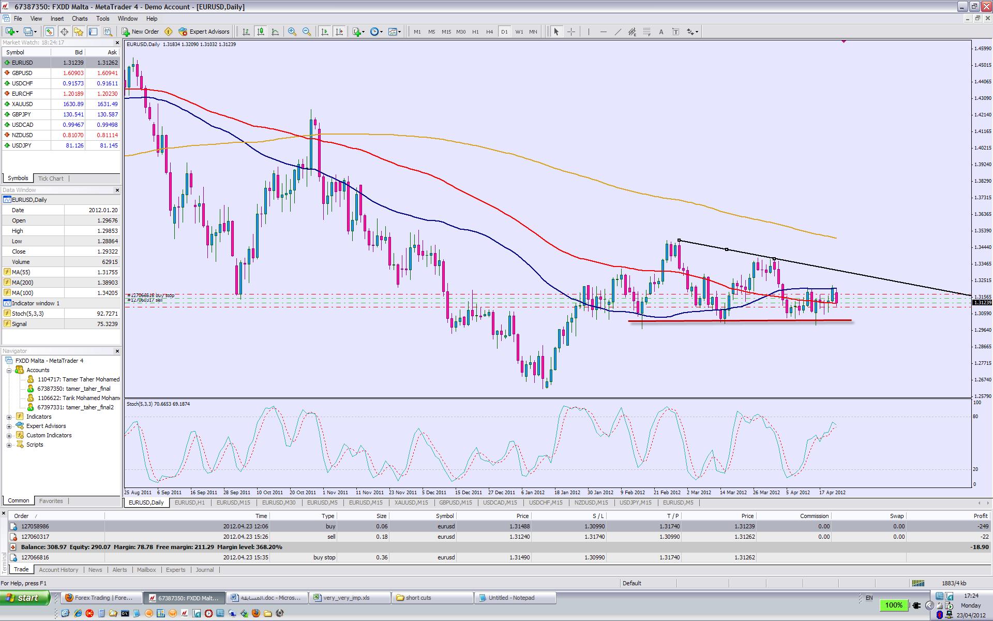The height and width of the screenshot is (621, 993).
Task: Toggle the Terminal panel button
Action: click(93, 32)
